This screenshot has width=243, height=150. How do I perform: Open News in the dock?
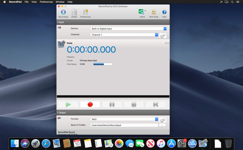(x=150, y=143)
